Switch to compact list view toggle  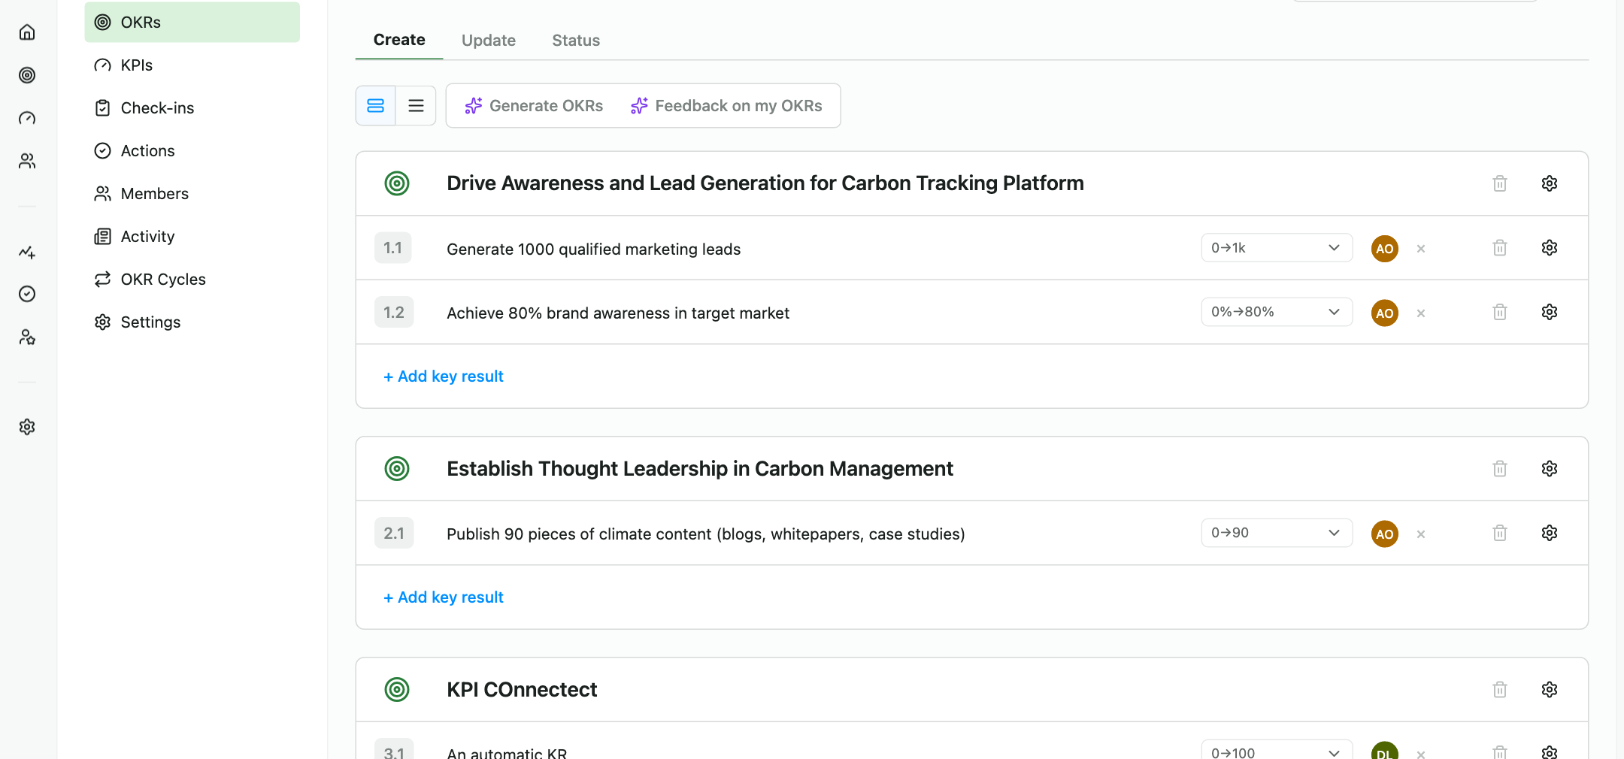(x=416, y=106)
